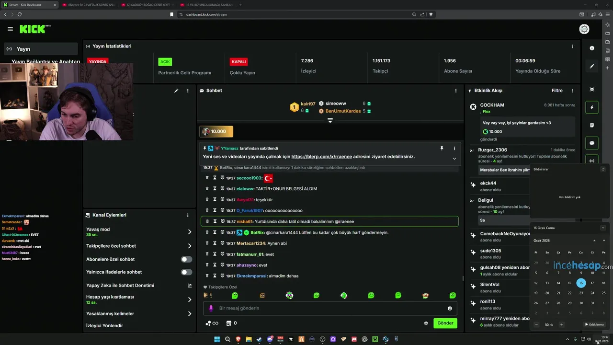Open the profile avatar menu
The width and height of the screenshot is (613, 345).
(584, 29)
